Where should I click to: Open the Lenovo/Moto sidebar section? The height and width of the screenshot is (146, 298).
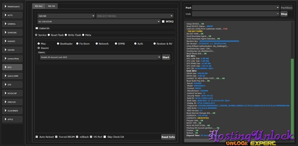point(12,59)
